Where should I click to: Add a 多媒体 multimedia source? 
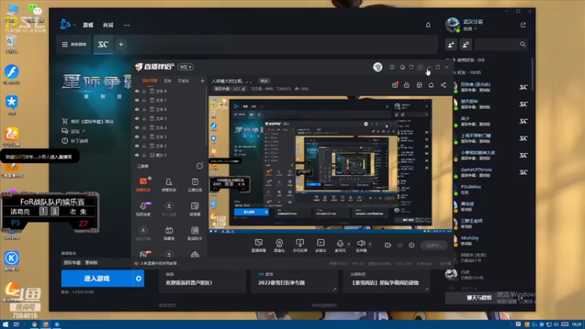tap(320, 245)
